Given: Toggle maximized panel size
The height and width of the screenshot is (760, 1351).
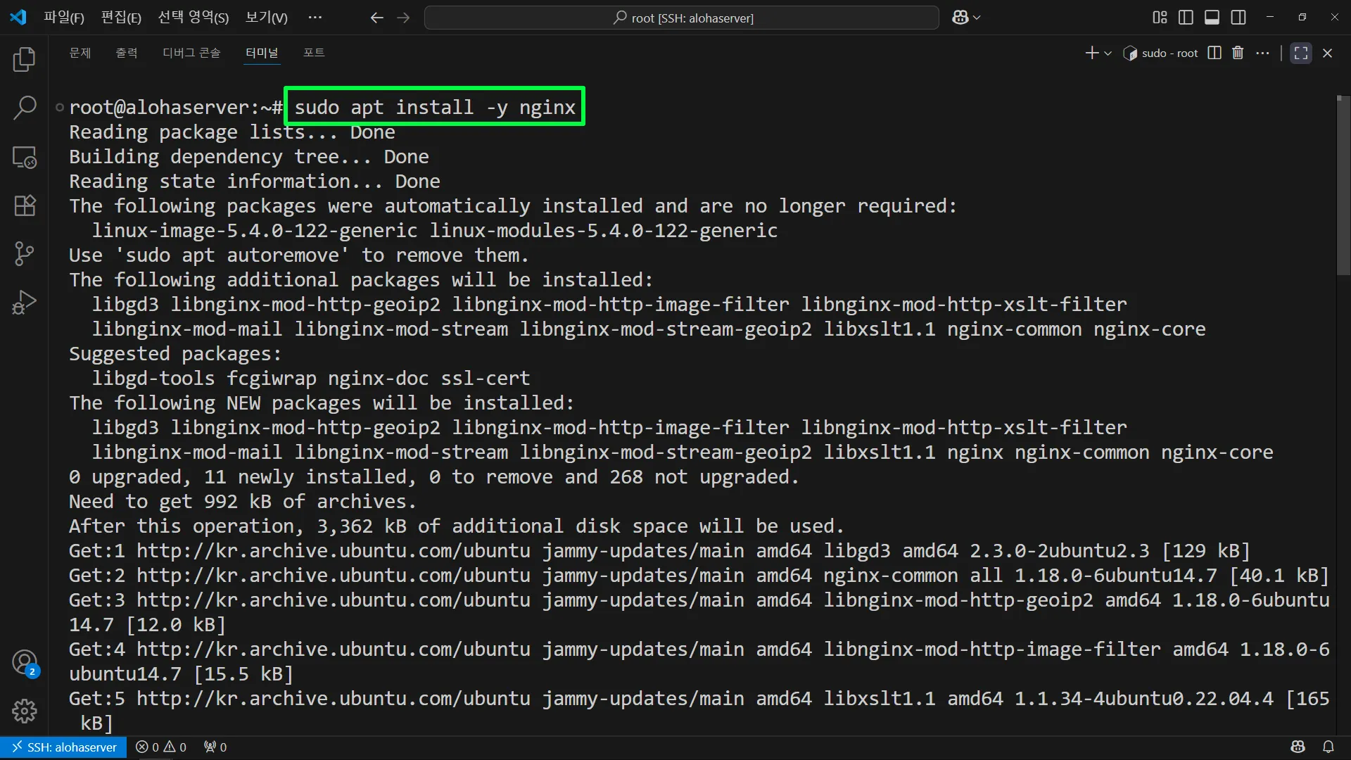Looking at the screenshot, I should [x=1301, y=53].
